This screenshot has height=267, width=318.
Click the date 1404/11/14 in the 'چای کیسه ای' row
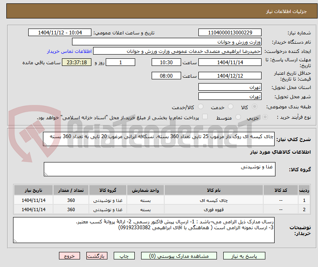coord(33,200)
